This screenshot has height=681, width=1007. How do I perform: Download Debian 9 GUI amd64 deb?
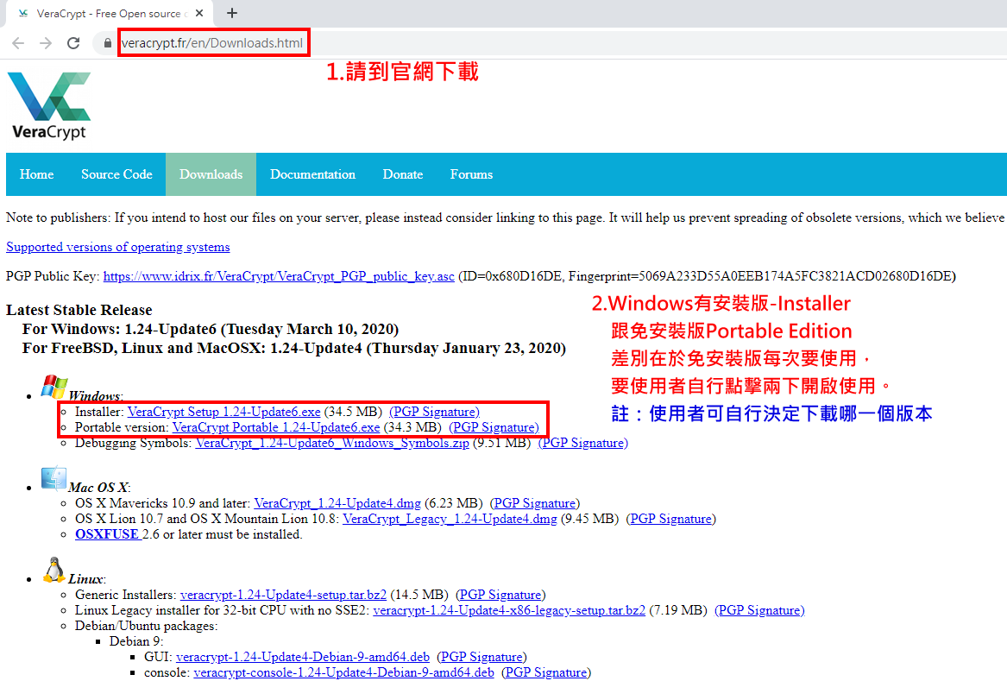[303, 657]
